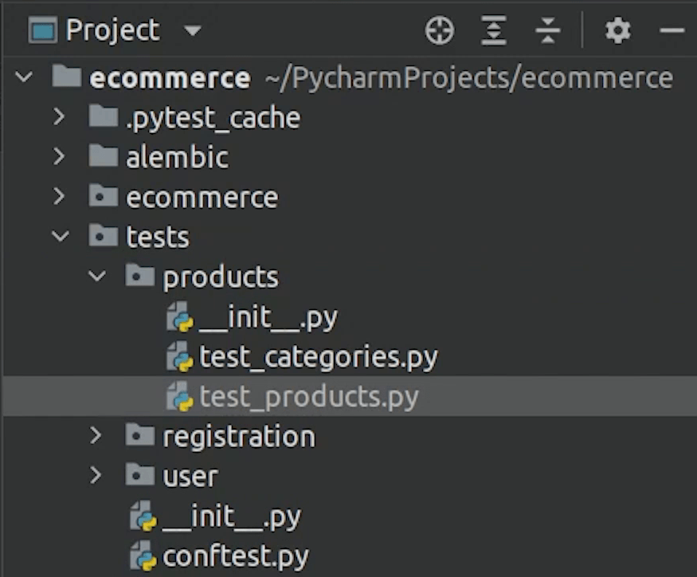Select __init__.py directly under tests
The height and width of the screenshot is (577, 697).
point(231,516)
